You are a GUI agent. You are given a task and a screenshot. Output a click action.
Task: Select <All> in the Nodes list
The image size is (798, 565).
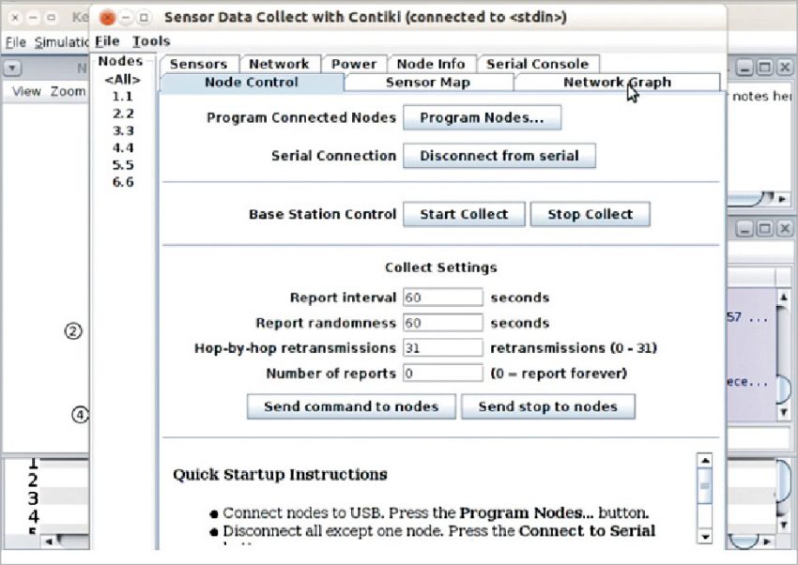pos(123,80)
